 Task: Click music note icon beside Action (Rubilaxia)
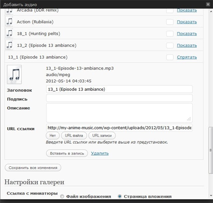9,22
